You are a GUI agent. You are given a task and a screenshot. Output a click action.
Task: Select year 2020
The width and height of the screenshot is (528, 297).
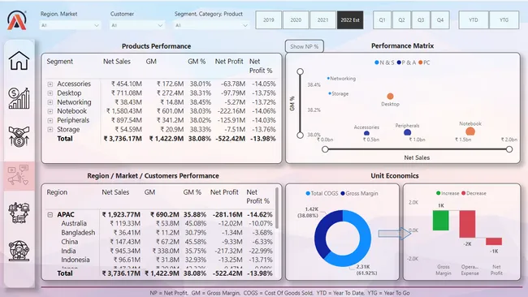click(x=296, y=19)
